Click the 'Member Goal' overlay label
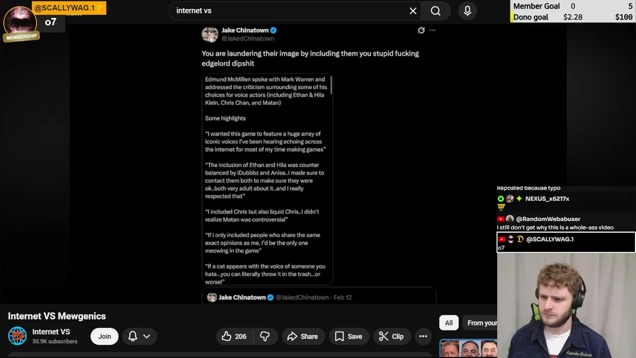This screenshot has width=636, height=358. pyautogui.click(x=537, y=6)
